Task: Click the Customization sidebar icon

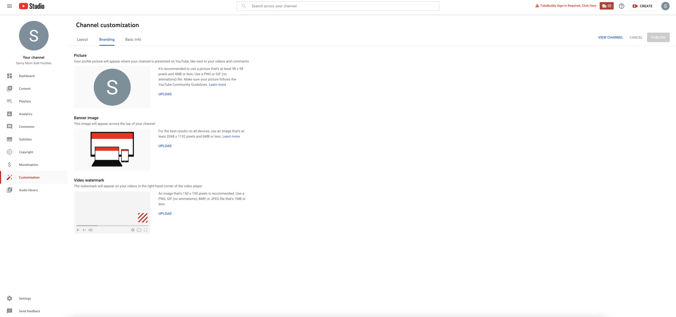Action: 10,177
